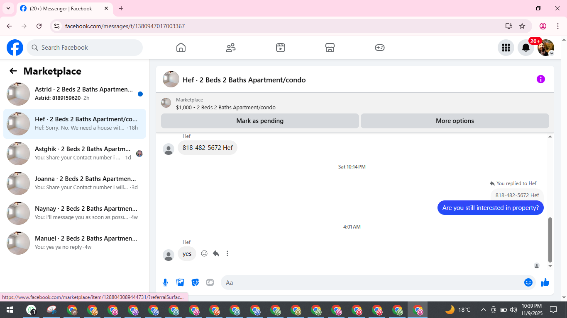Click the chat scrollbar thumb
The height and width of the screenshot is (318, 567).
coord(550,240)
